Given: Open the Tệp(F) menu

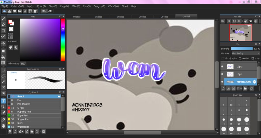Looking at the screenshot, I should pos(5,6).
